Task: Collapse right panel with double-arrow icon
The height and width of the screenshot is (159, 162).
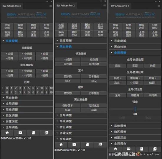Action: pyautogui.click(x=156, y=1)
